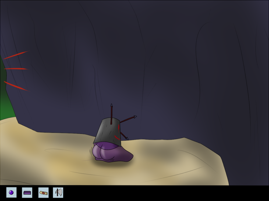Choose the axe in the inventory
The image size is (269, 201).
pos(58,192)
